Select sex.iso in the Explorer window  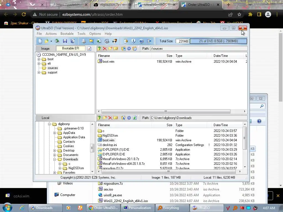pyautogui.click(x=108, y=189)
